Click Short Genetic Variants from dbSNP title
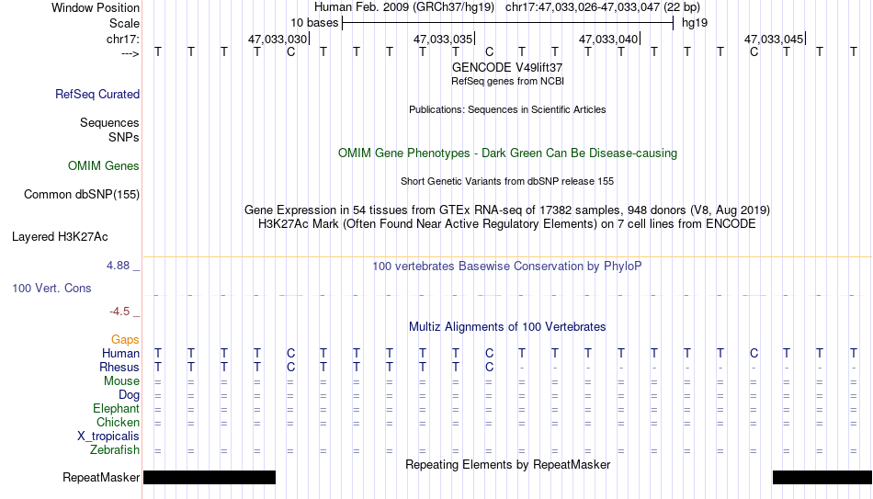 click(x=507, y=182)
